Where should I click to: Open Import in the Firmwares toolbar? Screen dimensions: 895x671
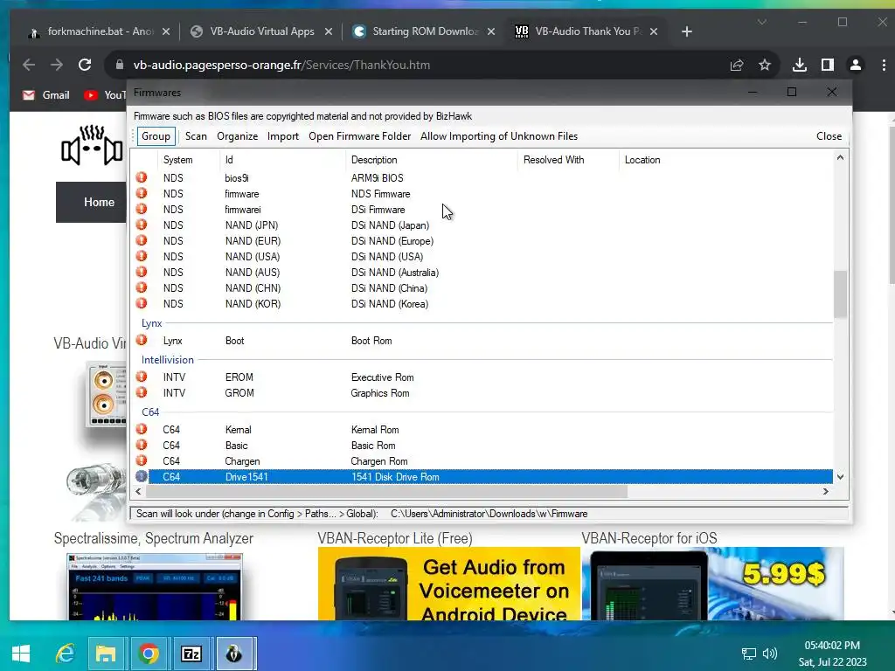pos(282,136)
